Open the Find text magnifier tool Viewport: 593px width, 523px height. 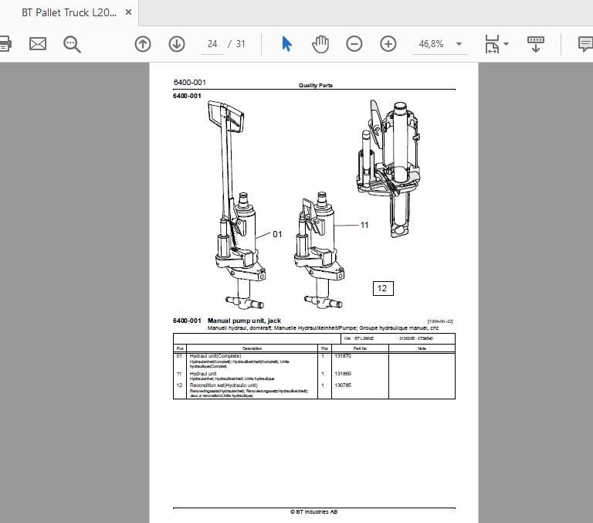[72, 44]
